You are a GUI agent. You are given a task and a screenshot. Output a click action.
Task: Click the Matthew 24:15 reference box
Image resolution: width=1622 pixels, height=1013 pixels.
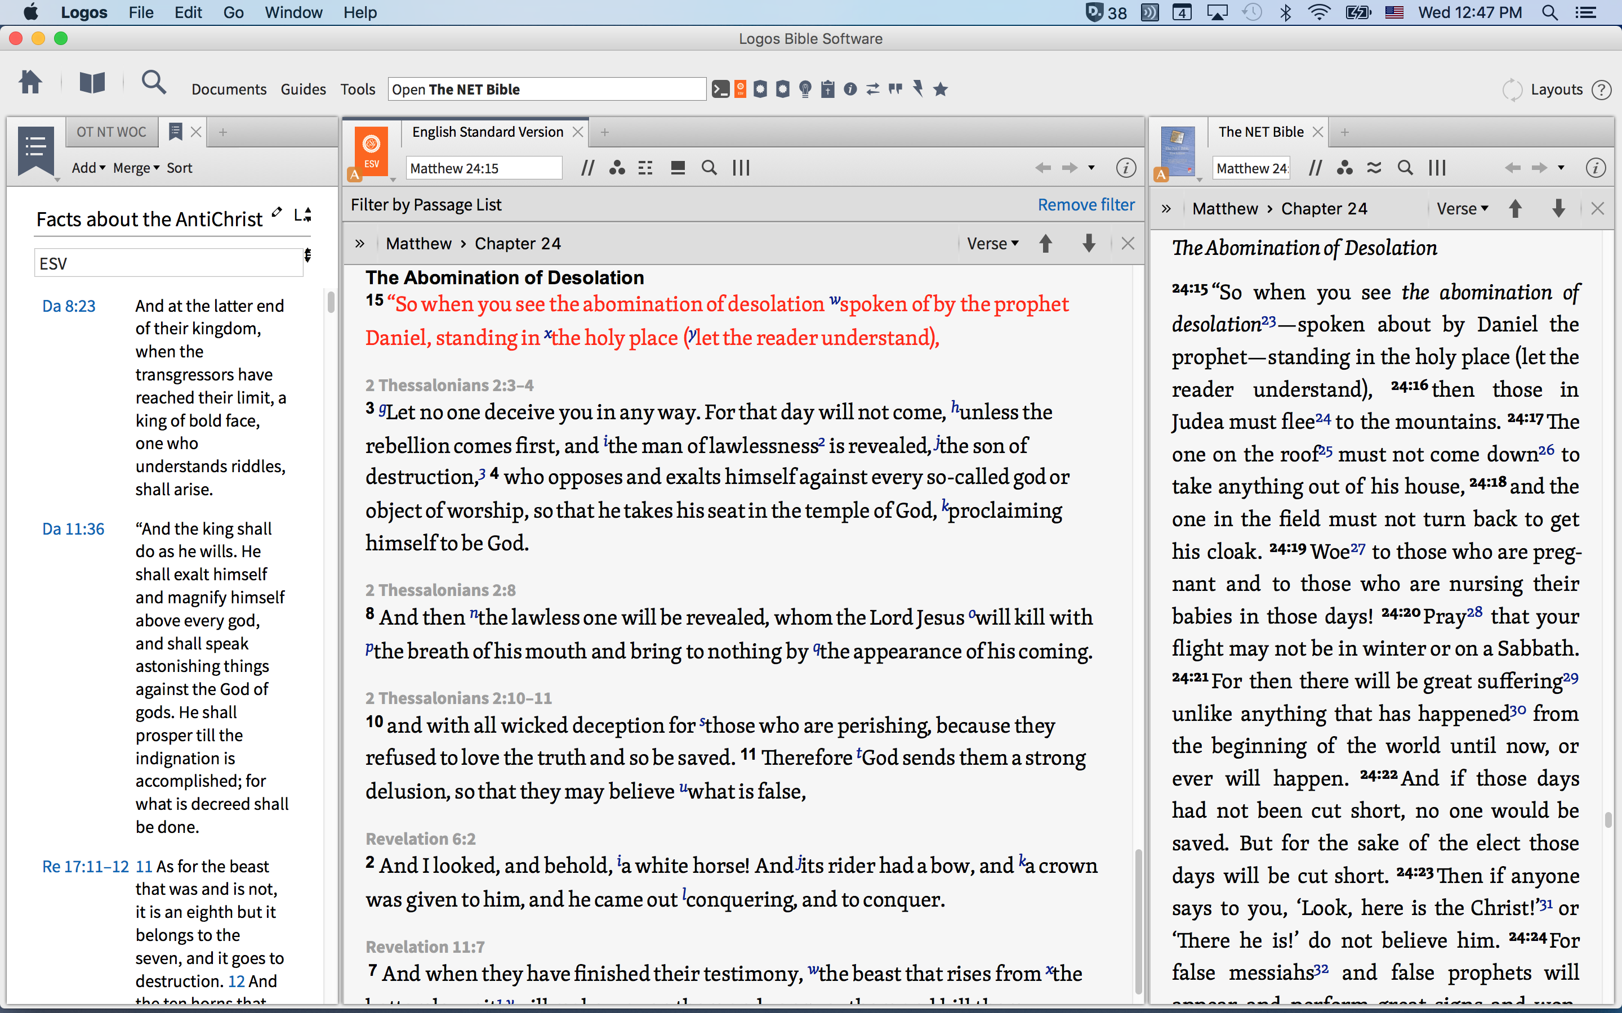483,168
